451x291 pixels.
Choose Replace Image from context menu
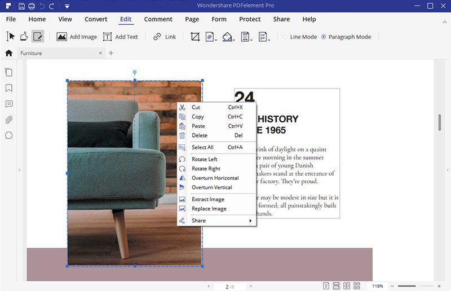[216, 209]
